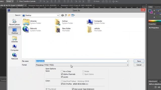Click the Save button

[139, 61]
